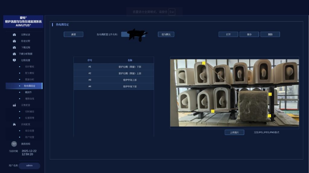The image size is (309, 173).
Task: Open the 窑炉模板 submenu item
Action: 30,67
